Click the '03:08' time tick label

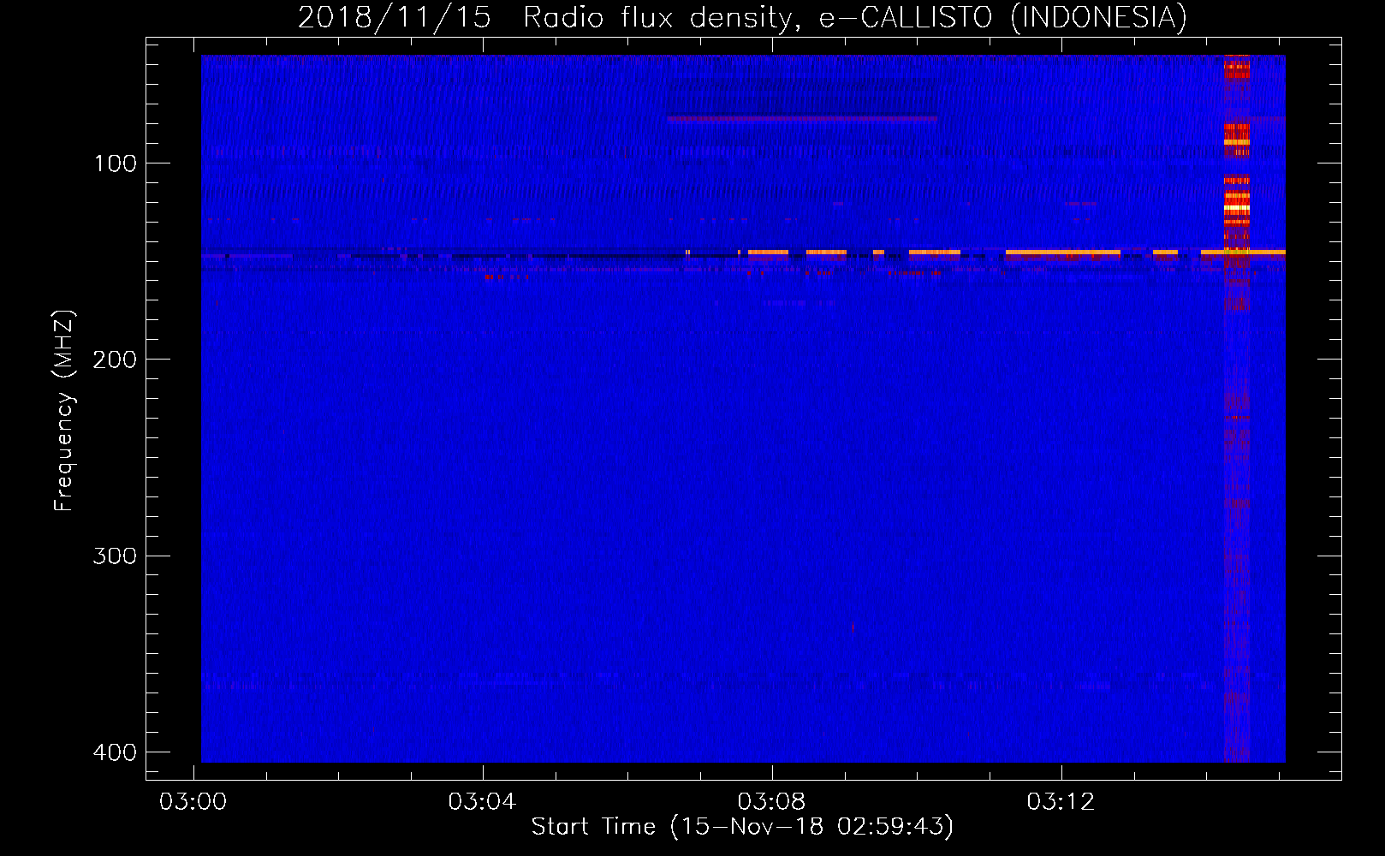(x=772, y=802)
